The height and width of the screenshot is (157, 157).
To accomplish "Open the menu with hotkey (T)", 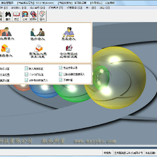I will pyautogui.click(x=56, y=8).
